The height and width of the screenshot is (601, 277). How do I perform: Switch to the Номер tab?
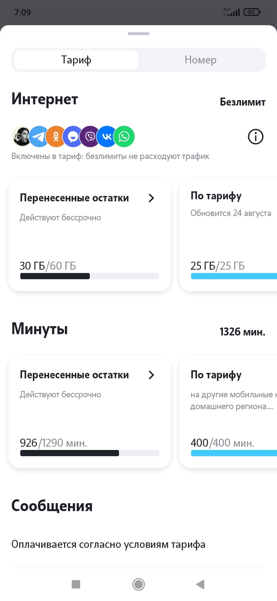pyautogui.click(x=201, y=60)
